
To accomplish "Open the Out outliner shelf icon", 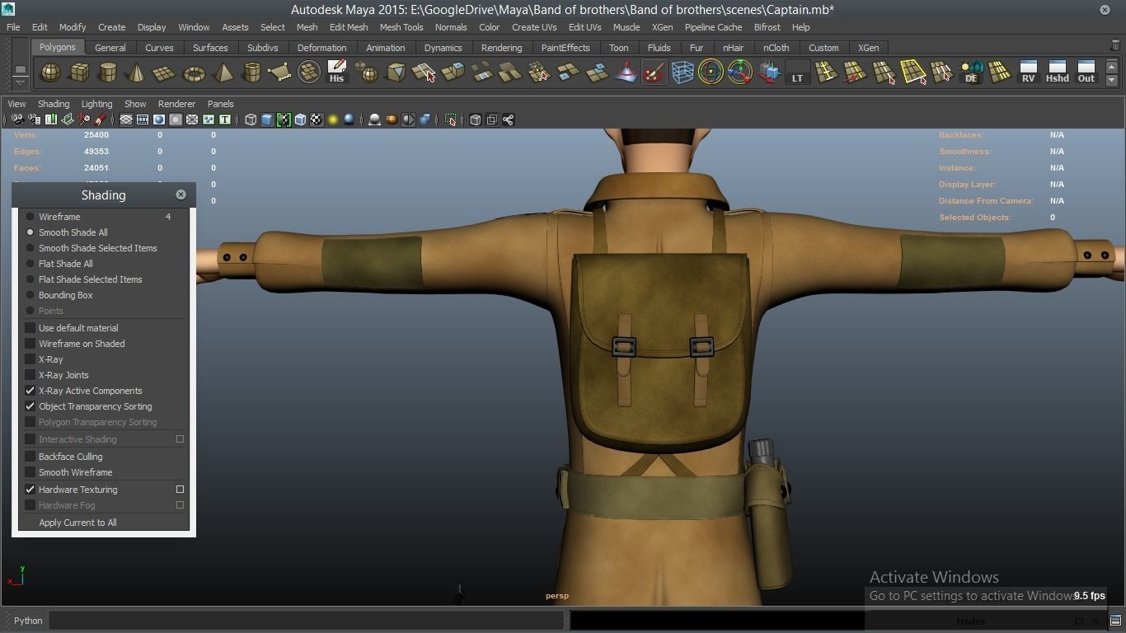I will click(x=1086, y=73).
